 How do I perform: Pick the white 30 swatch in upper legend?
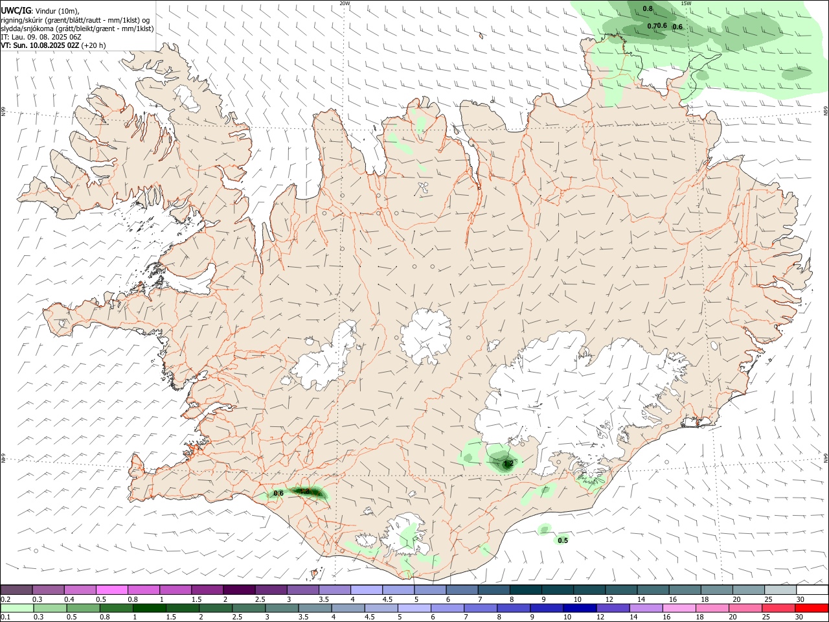pos(812,590)
